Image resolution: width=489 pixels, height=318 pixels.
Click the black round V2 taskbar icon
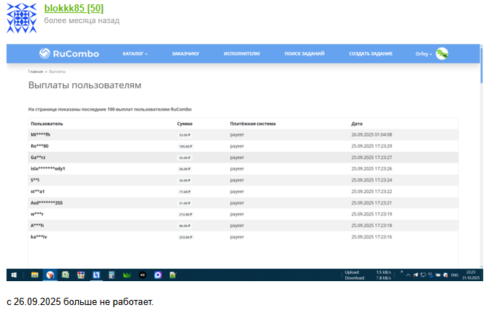(143, 275)
